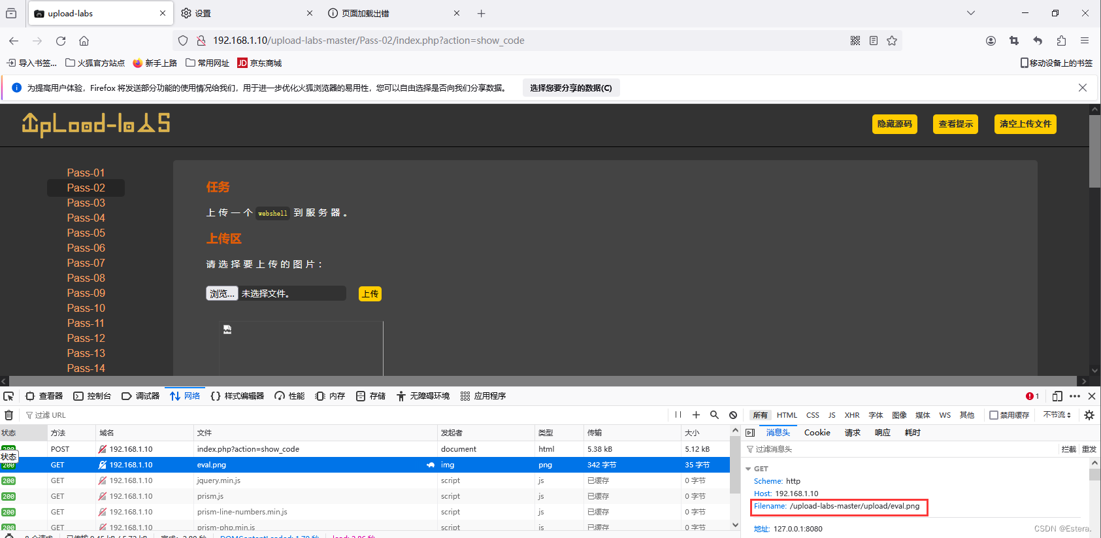Bookmark this page with the star icon
Viewport: 1101px width, 538px height.
pyautogui.click(x=892, y=41)
